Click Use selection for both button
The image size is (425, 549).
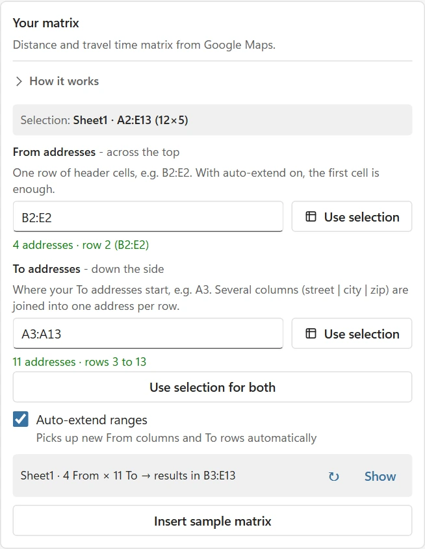coord(212,387)
